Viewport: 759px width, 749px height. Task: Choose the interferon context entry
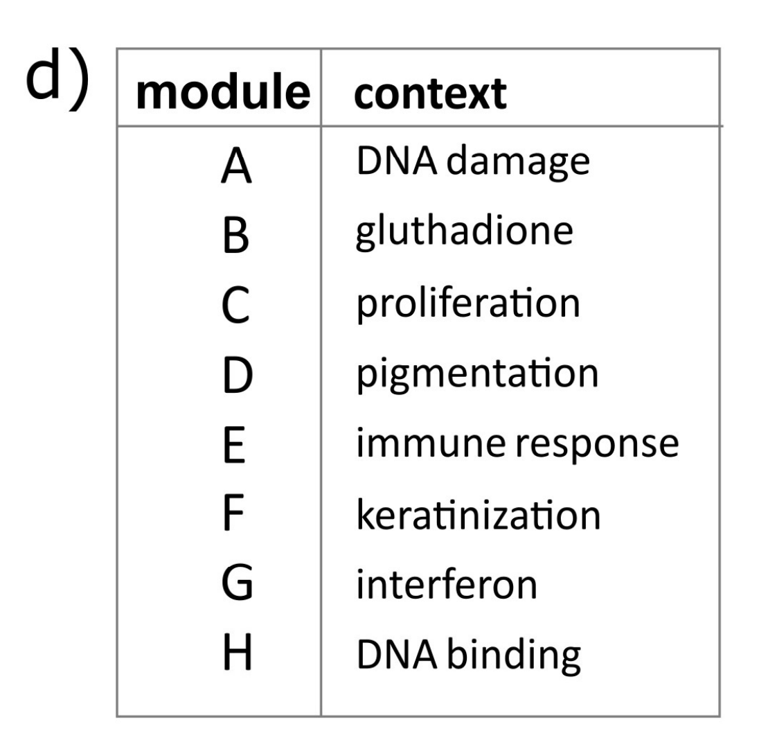point(447,585)
